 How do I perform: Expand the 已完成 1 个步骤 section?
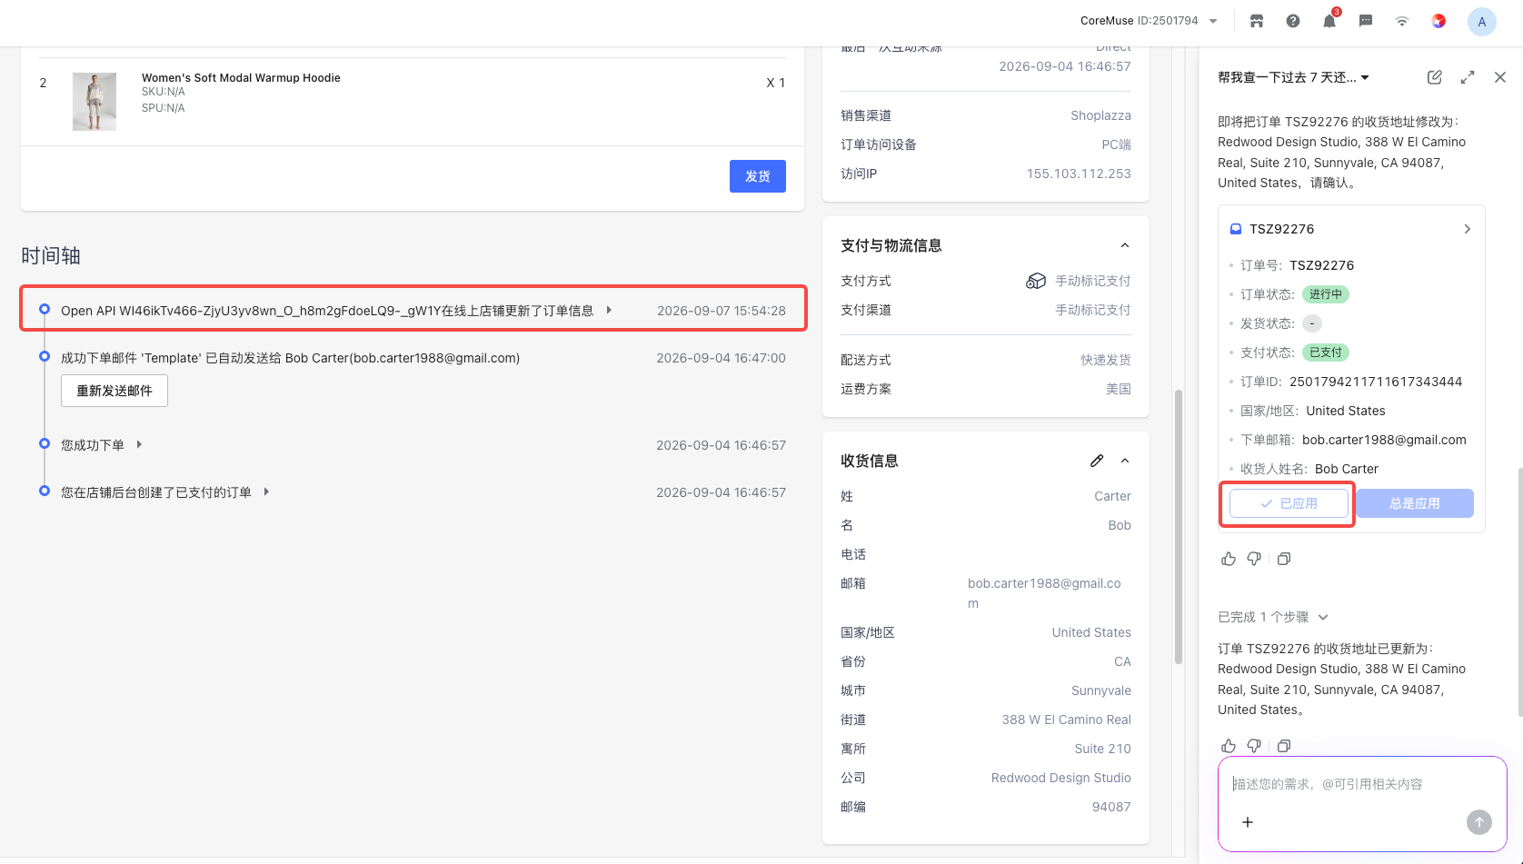pyautogui.click(x=1272, y=617)
